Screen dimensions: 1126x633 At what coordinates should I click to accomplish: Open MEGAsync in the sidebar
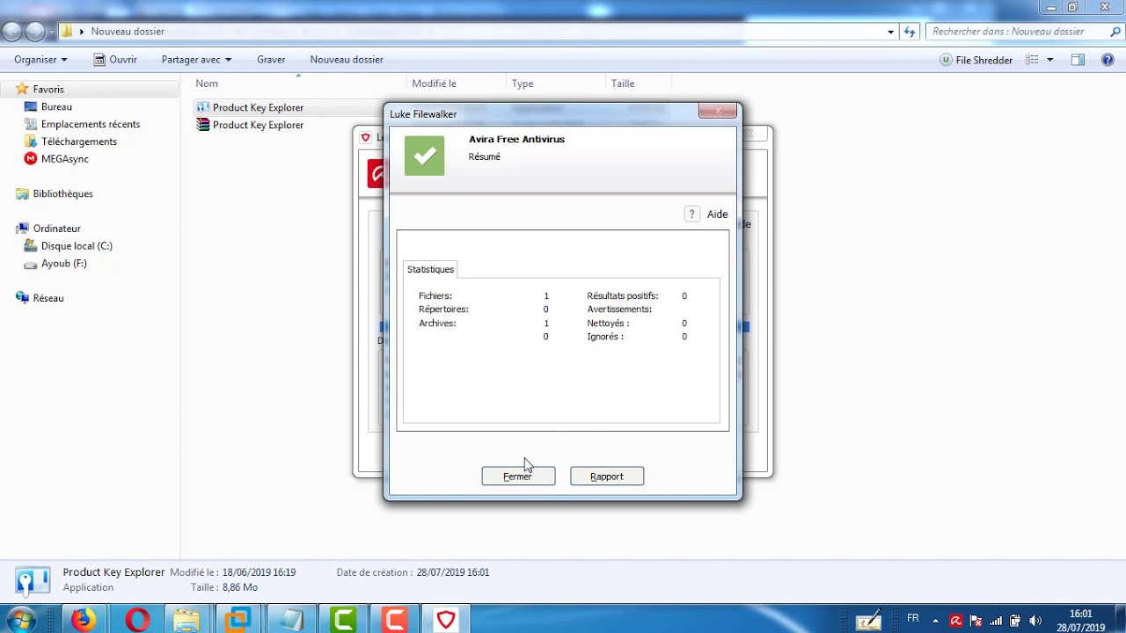point(64,159)
